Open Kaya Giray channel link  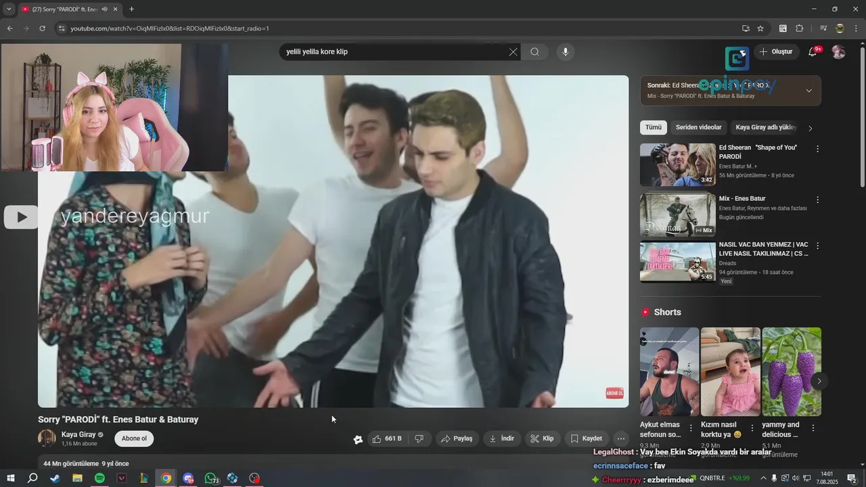tap(78, 435)
